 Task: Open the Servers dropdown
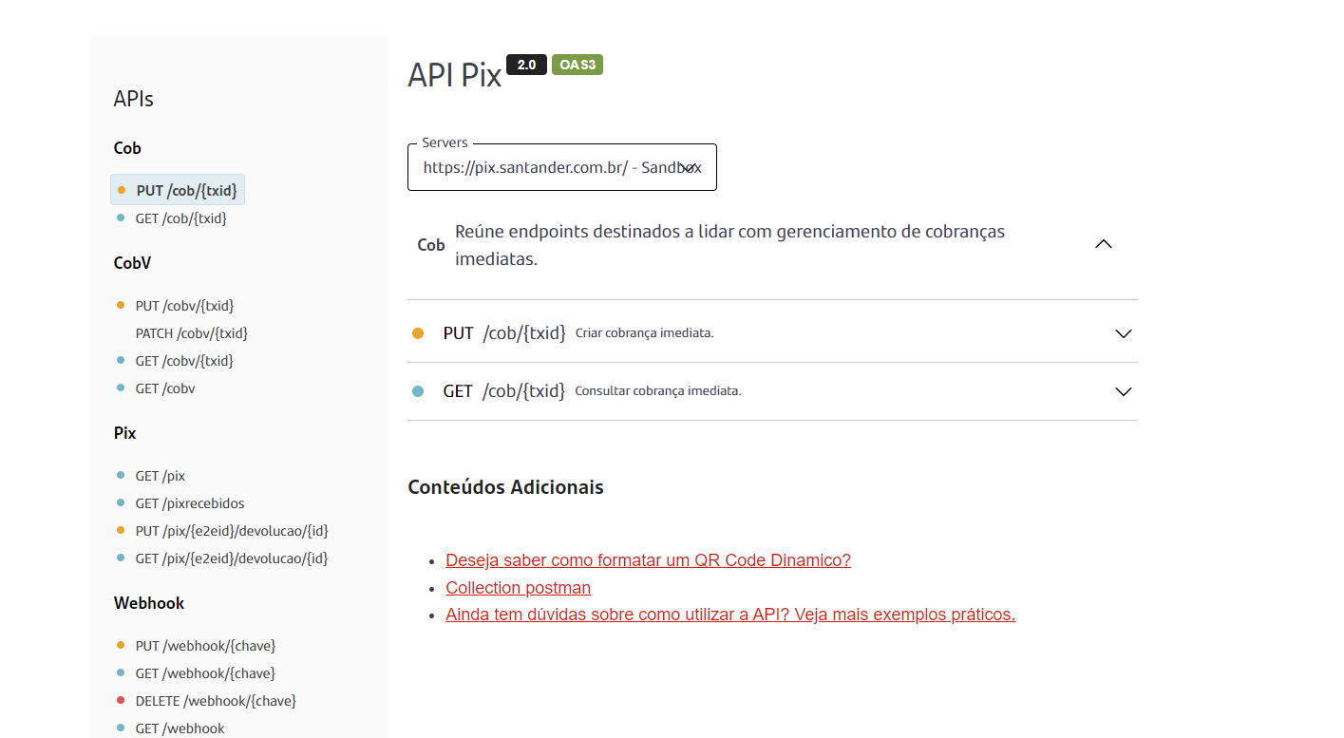(x=562, y=167)
